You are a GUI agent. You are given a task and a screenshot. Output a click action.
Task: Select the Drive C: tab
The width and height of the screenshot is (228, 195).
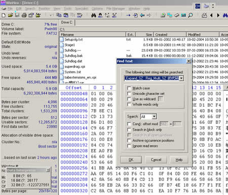67,22
